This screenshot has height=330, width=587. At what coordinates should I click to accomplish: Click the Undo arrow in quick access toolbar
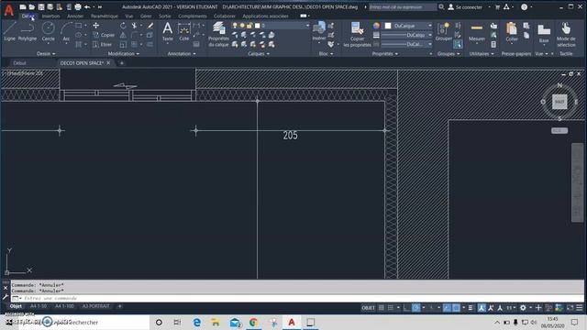point(87,6)
